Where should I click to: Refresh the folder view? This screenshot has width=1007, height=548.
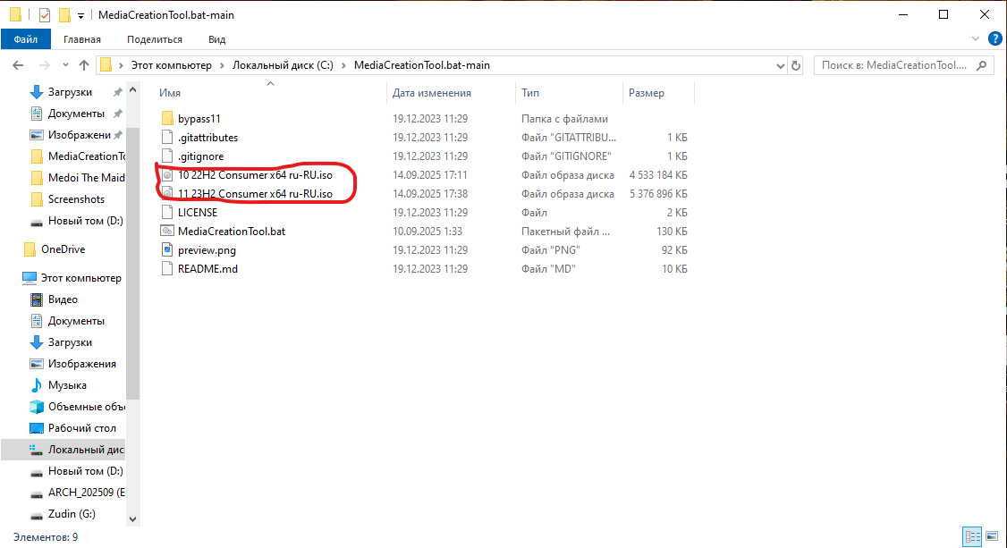tap(797, 64)
